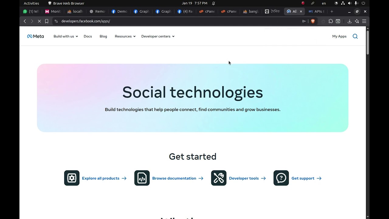
Task: Expand the Developer centers dropdown
Action: 158,36
